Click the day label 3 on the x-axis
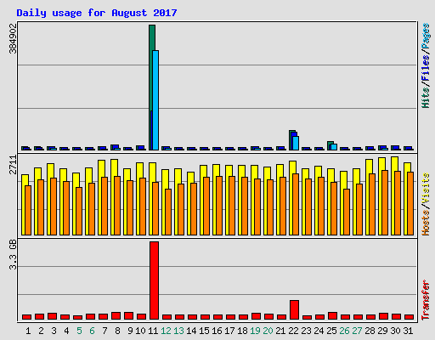435x340 pixels. pos(54,331)
